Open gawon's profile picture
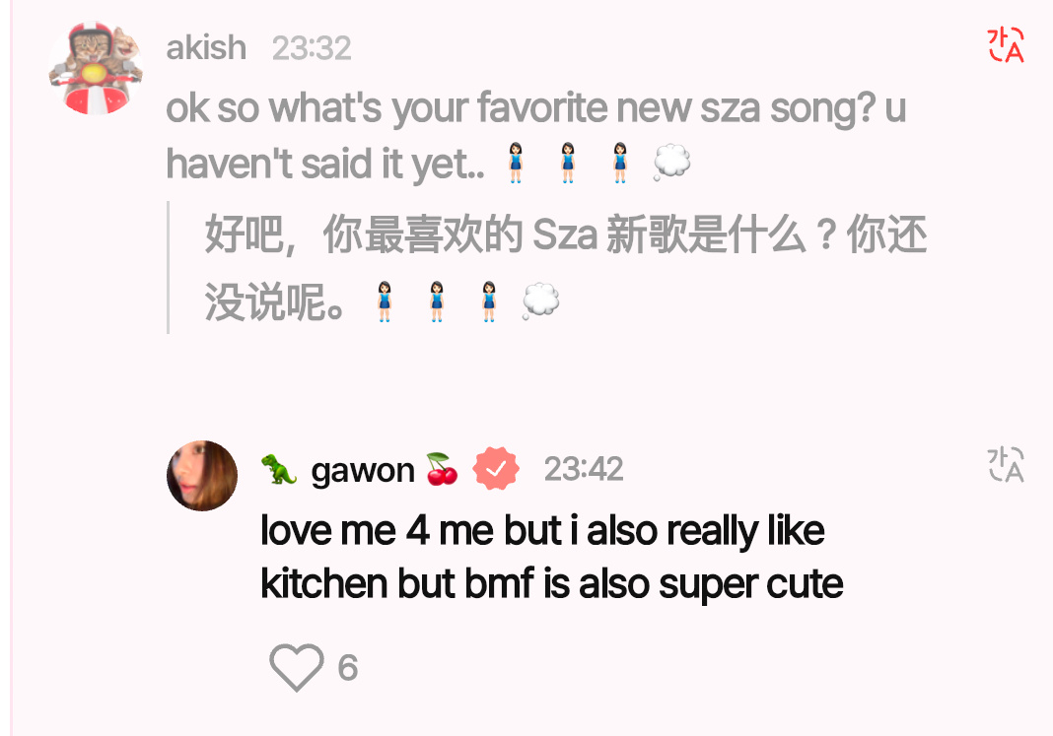Screen dimensions: 1053x736 click(x=202, y=476)
